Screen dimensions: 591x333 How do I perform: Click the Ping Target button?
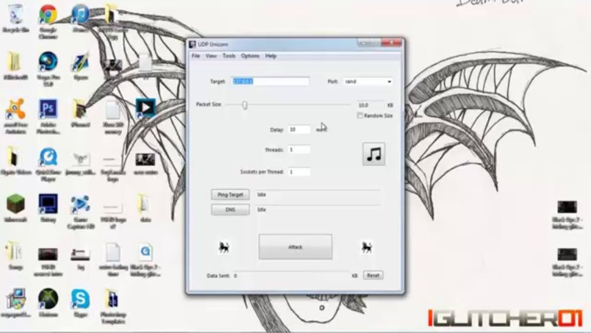click(230, 195)
